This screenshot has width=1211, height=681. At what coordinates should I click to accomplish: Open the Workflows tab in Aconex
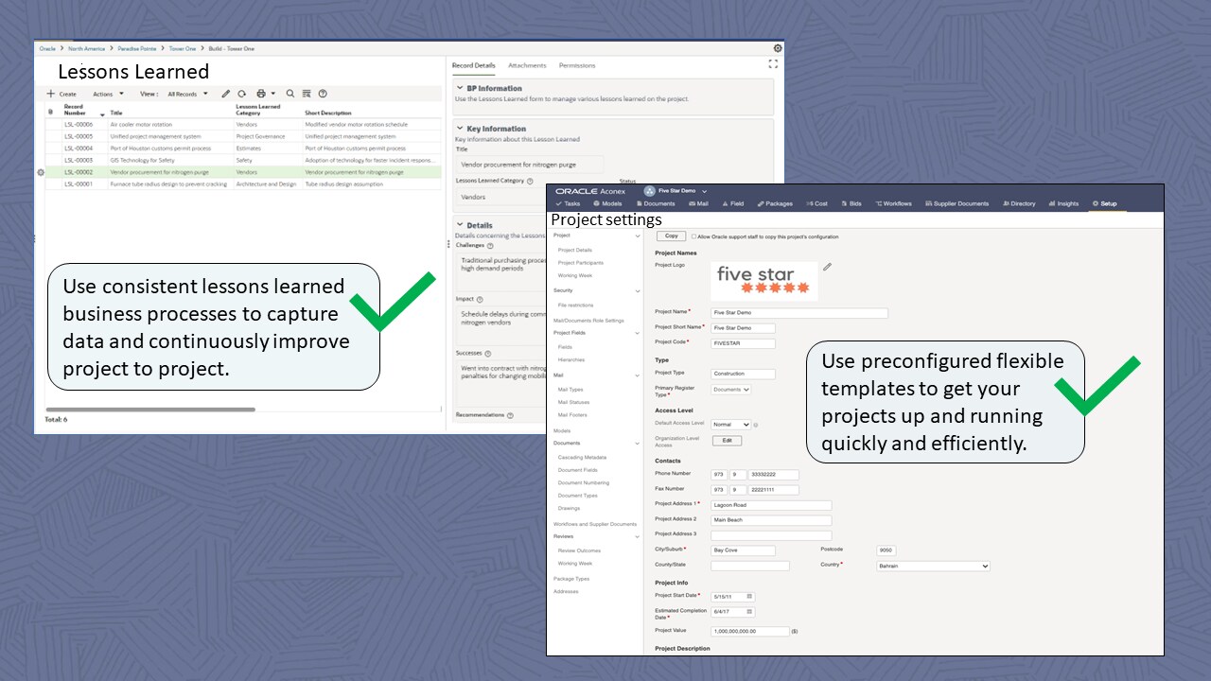click(893, 203)
